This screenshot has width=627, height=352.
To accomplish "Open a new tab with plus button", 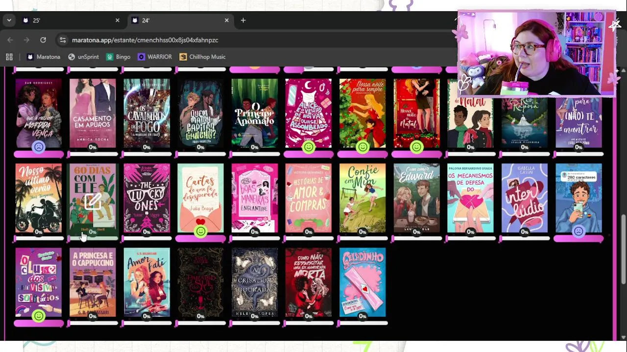I will point(243,21).
